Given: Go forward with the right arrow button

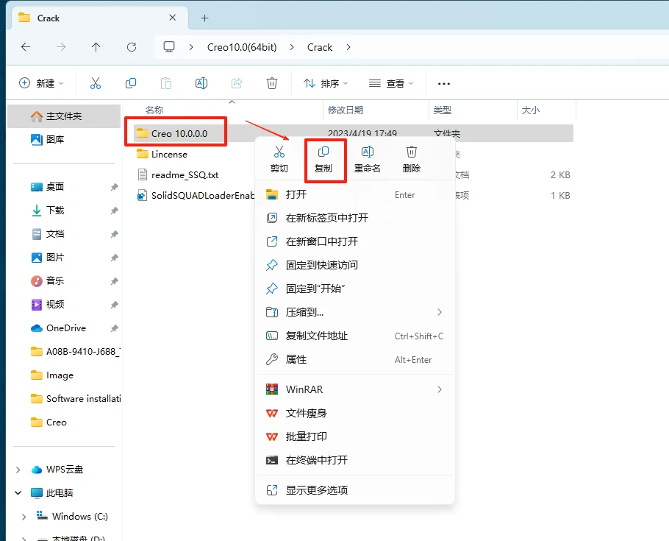Looking at the screenshot, I should [61, 47].
